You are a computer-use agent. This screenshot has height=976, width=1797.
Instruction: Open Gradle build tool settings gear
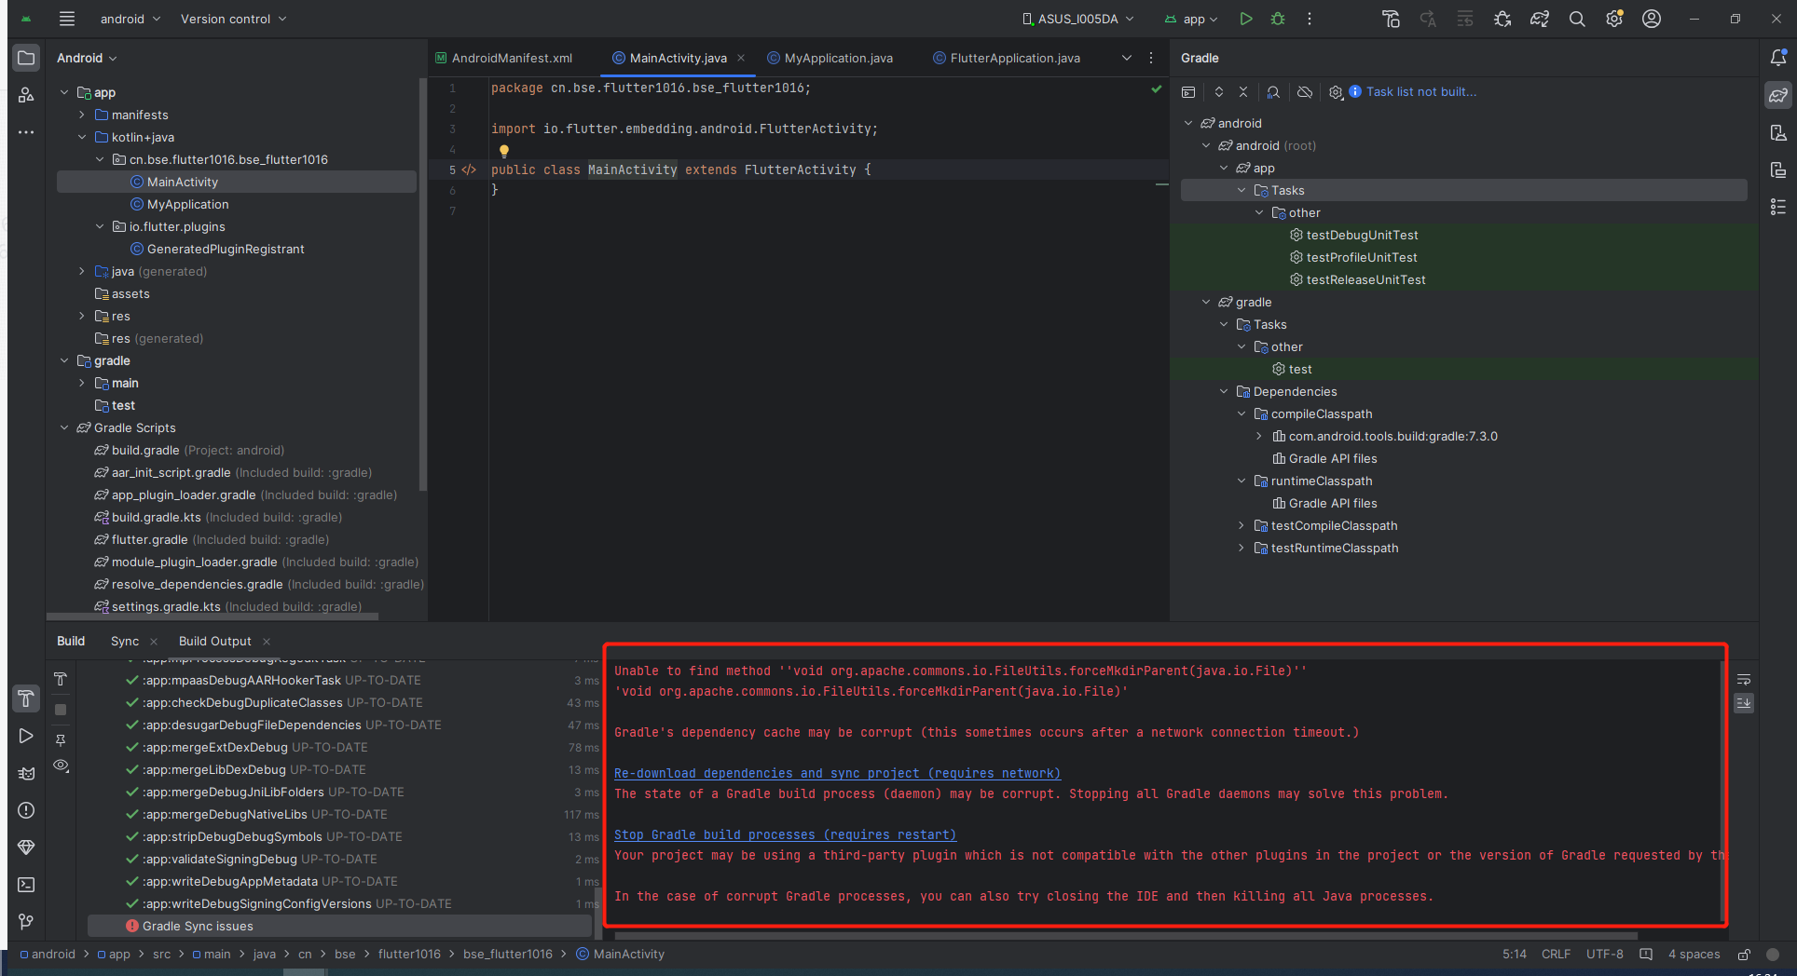[x=1336, y=92]
